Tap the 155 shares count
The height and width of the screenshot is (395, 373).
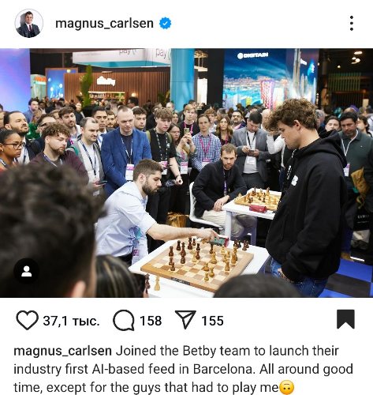(x=212, y=321)
